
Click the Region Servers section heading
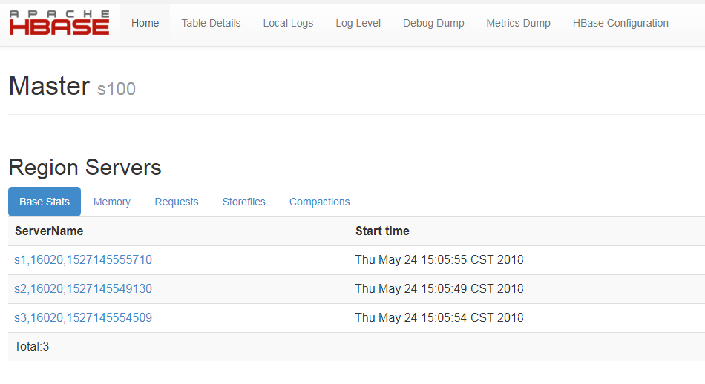click(85, 168)
